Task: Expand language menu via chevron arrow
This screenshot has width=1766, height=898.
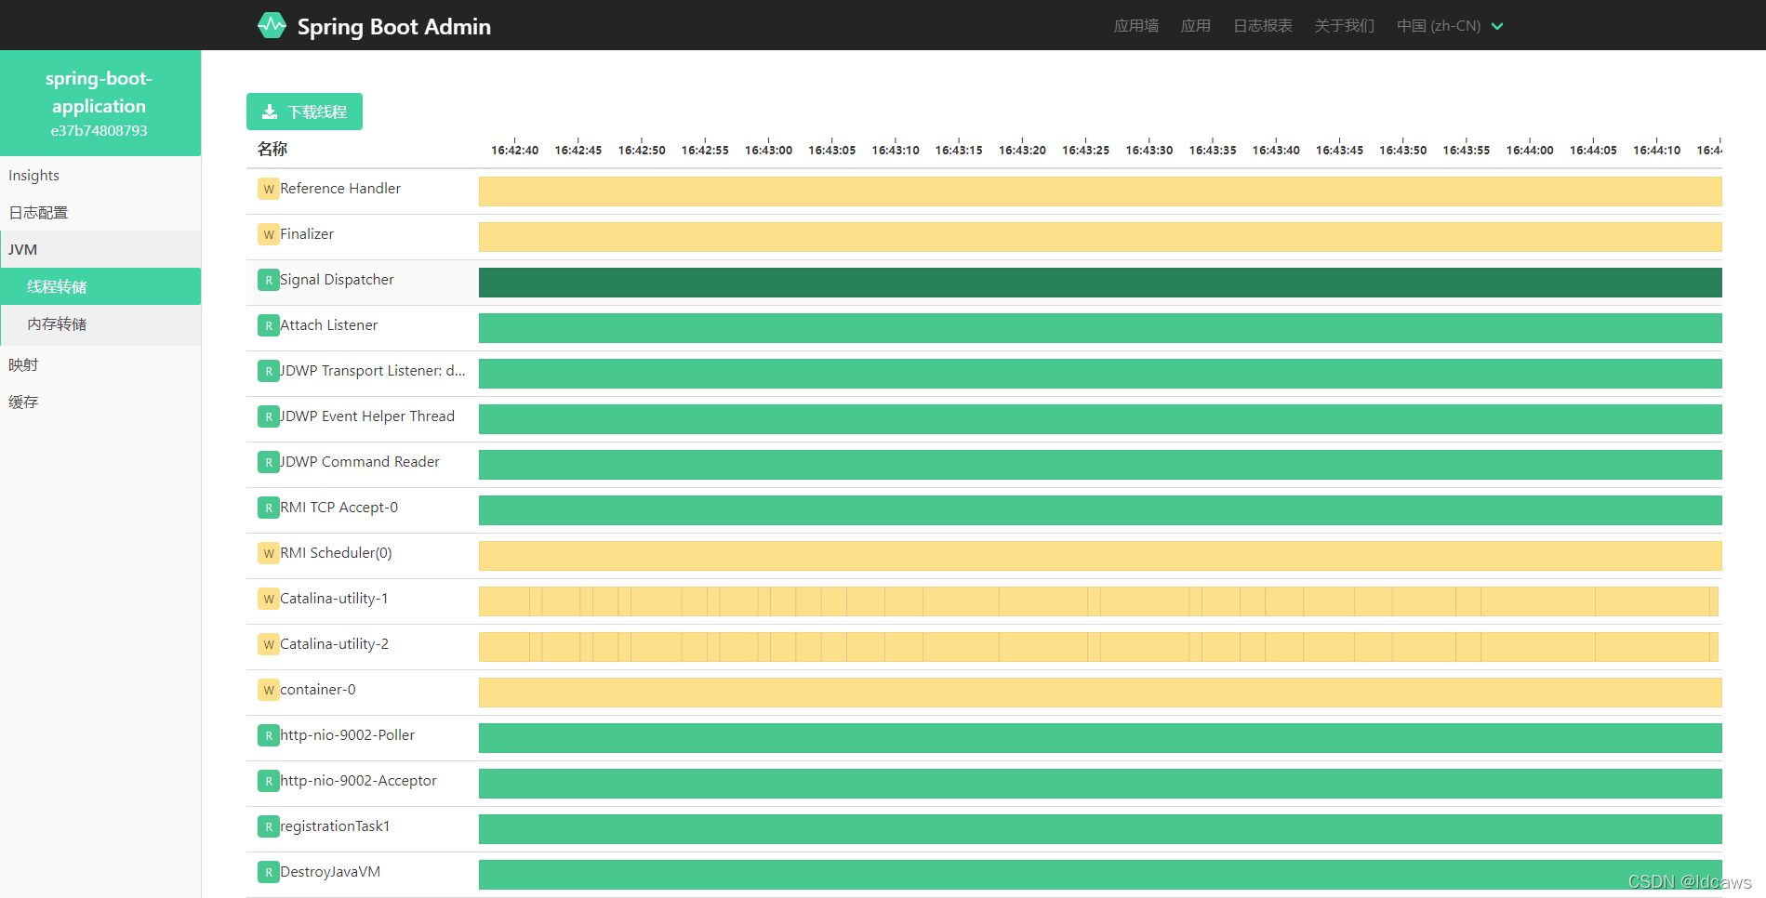Action: pos(1497,26)
